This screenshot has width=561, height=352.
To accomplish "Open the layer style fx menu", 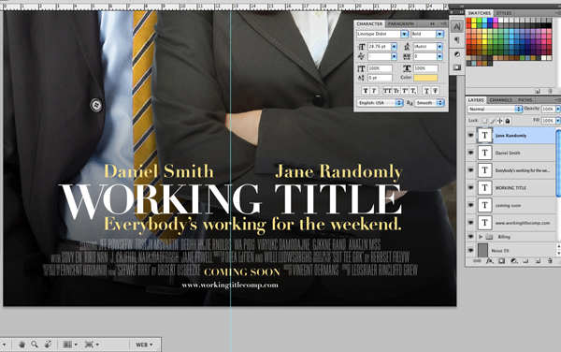I will click(489, 261).
